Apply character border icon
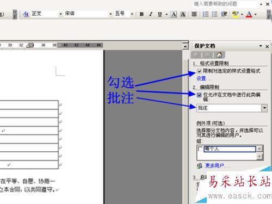Viewport: 272px width, 204px height. 174,14
